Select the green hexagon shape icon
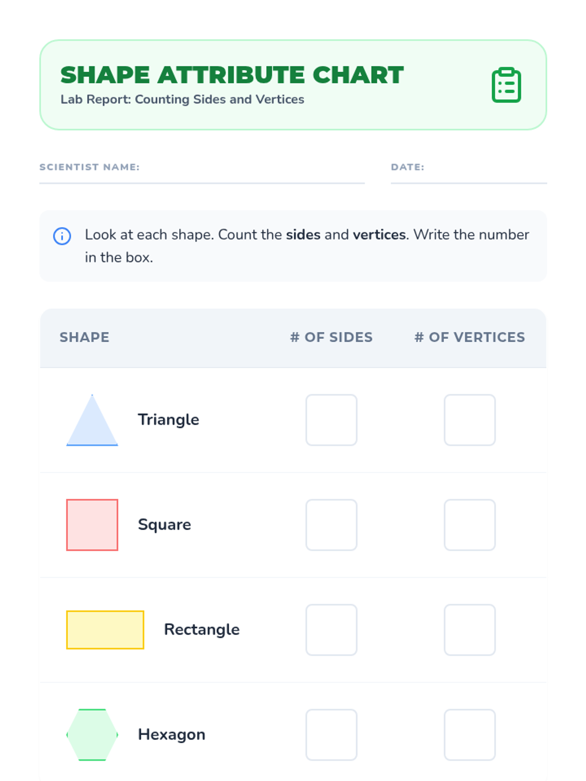The height and width of the screenshot is (781, 586). (92, 735)
